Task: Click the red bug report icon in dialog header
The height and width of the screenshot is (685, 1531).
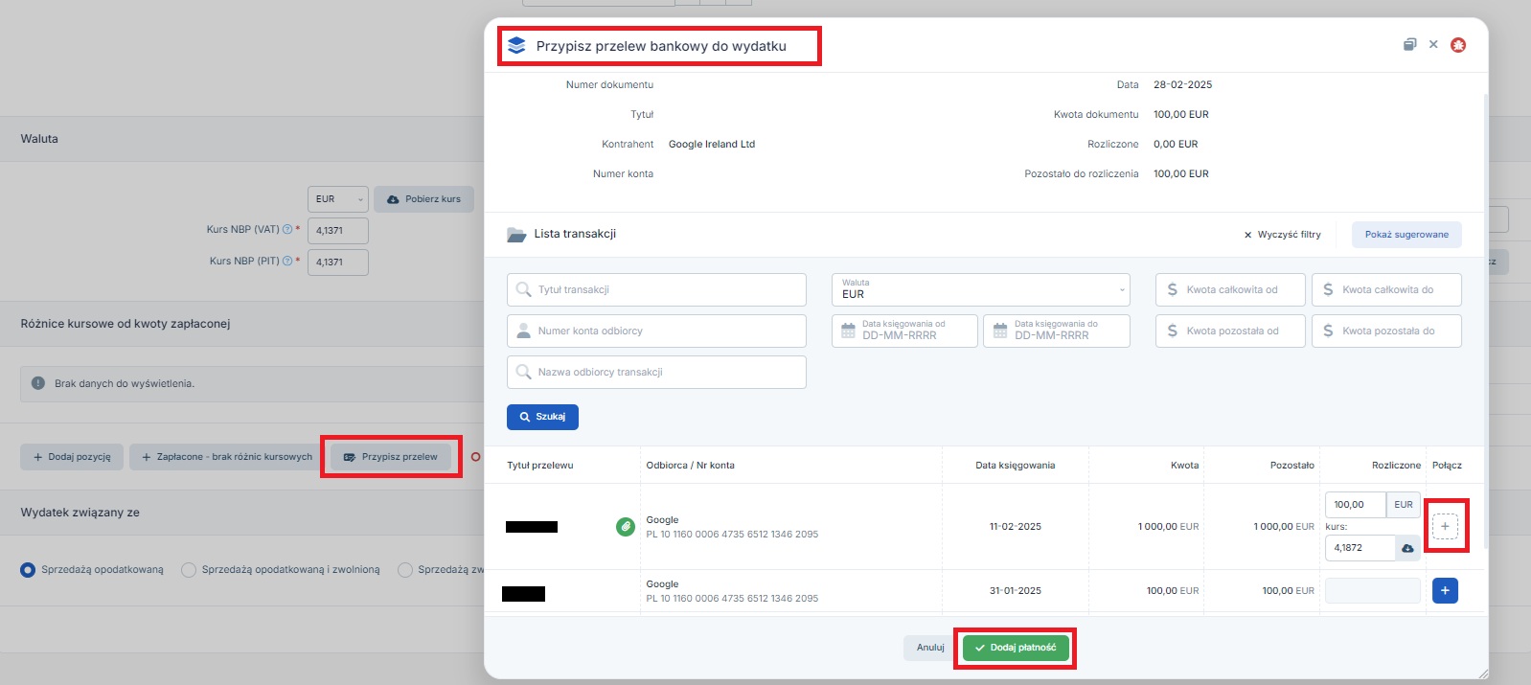Action: [1458, 45]
